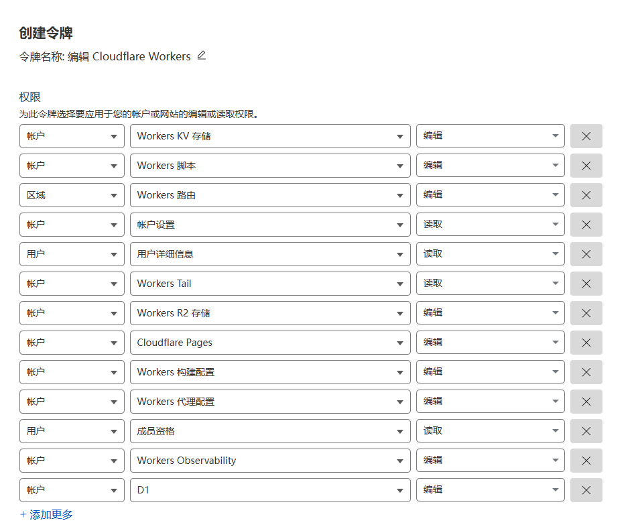Remove the Cloudflare Pages permission row

click(x=586, y=342)
